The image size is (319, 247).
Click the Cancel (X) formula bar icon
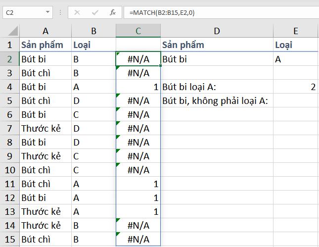tap(77, 12)
